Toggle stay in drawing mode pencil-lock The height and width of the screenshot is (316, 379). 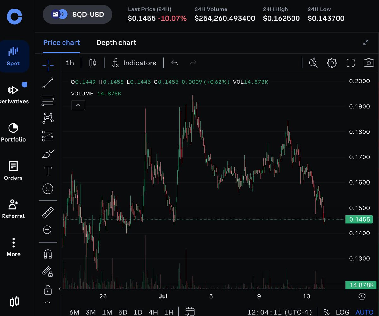click(48, 271)
